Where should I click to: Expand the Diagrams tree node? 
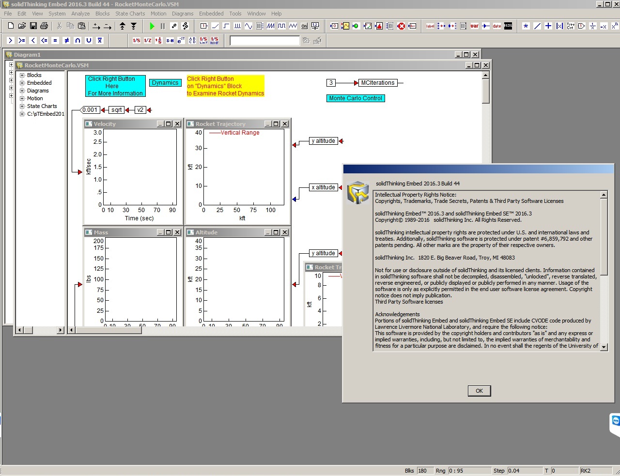pyautogui.click(x=22, y=91)
